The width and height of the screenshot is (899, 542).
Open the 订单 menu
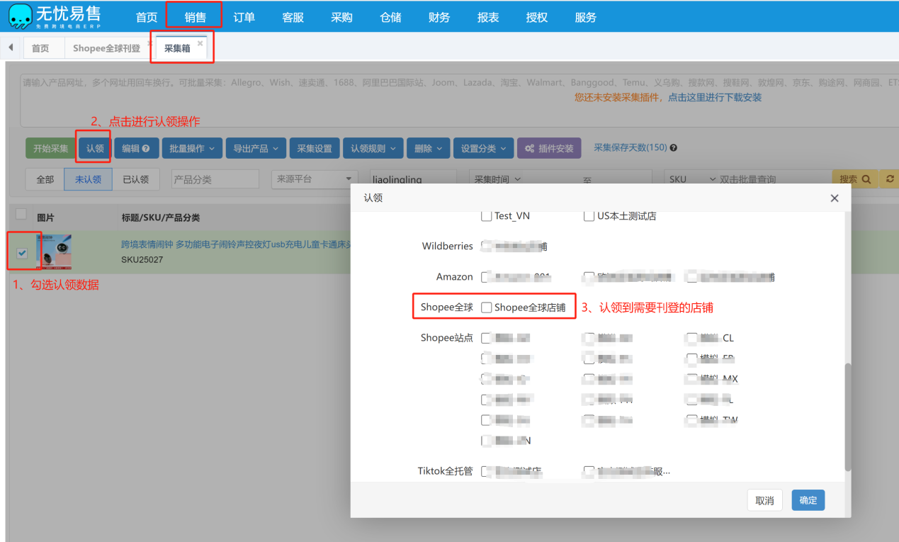click(x=244, y=17)
